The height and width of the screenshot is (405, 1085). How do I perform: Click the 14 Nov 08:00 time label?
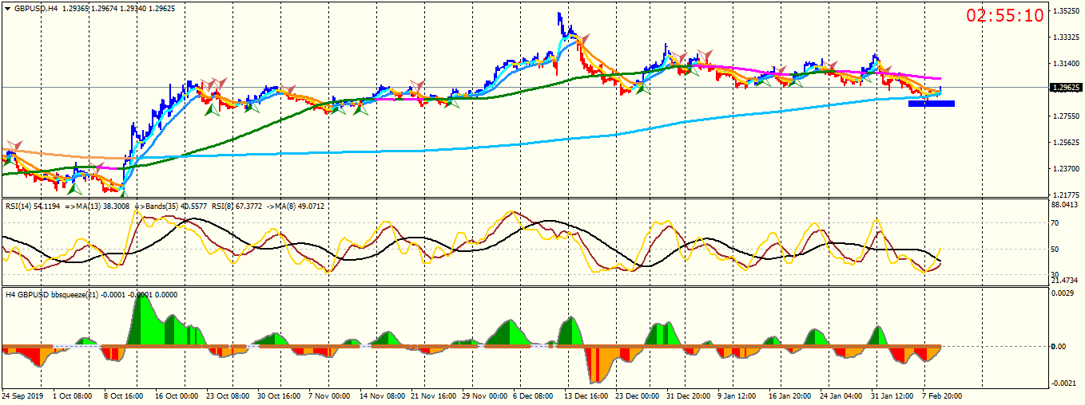click(381, 395)
